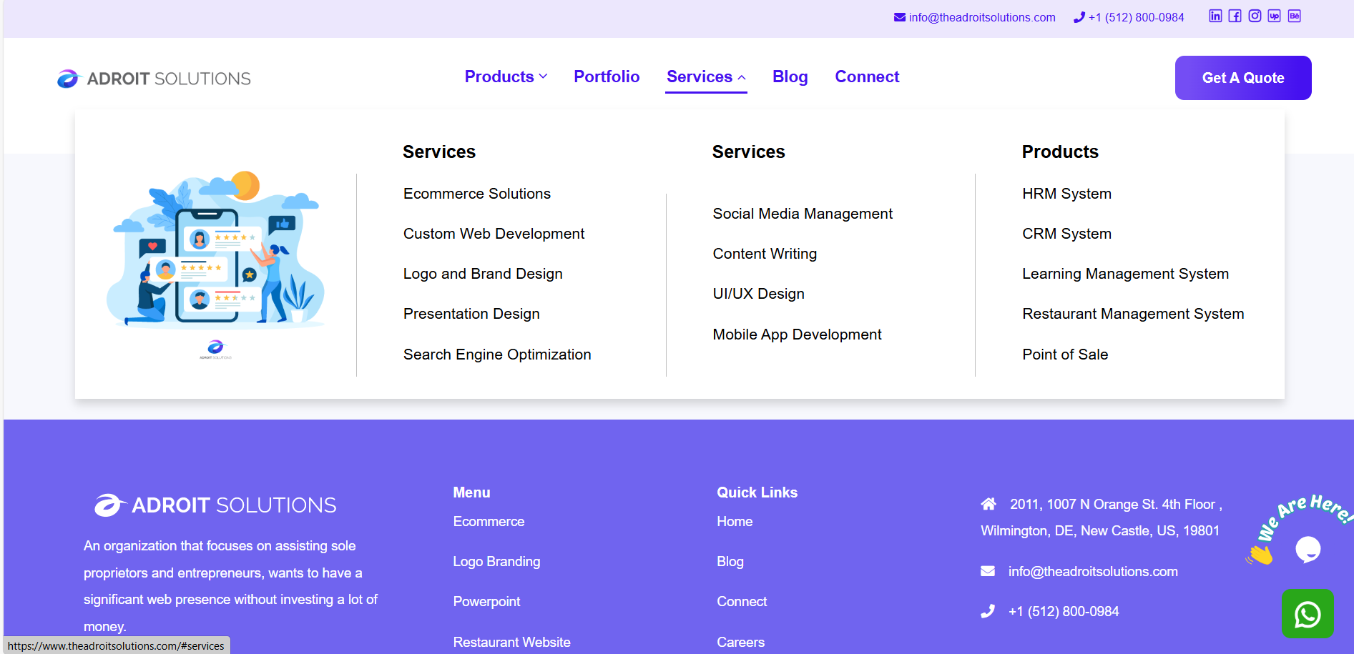Open the Behance profile icon
The width and height of the screenshot is (1354, 654).
coord(1295,16)
